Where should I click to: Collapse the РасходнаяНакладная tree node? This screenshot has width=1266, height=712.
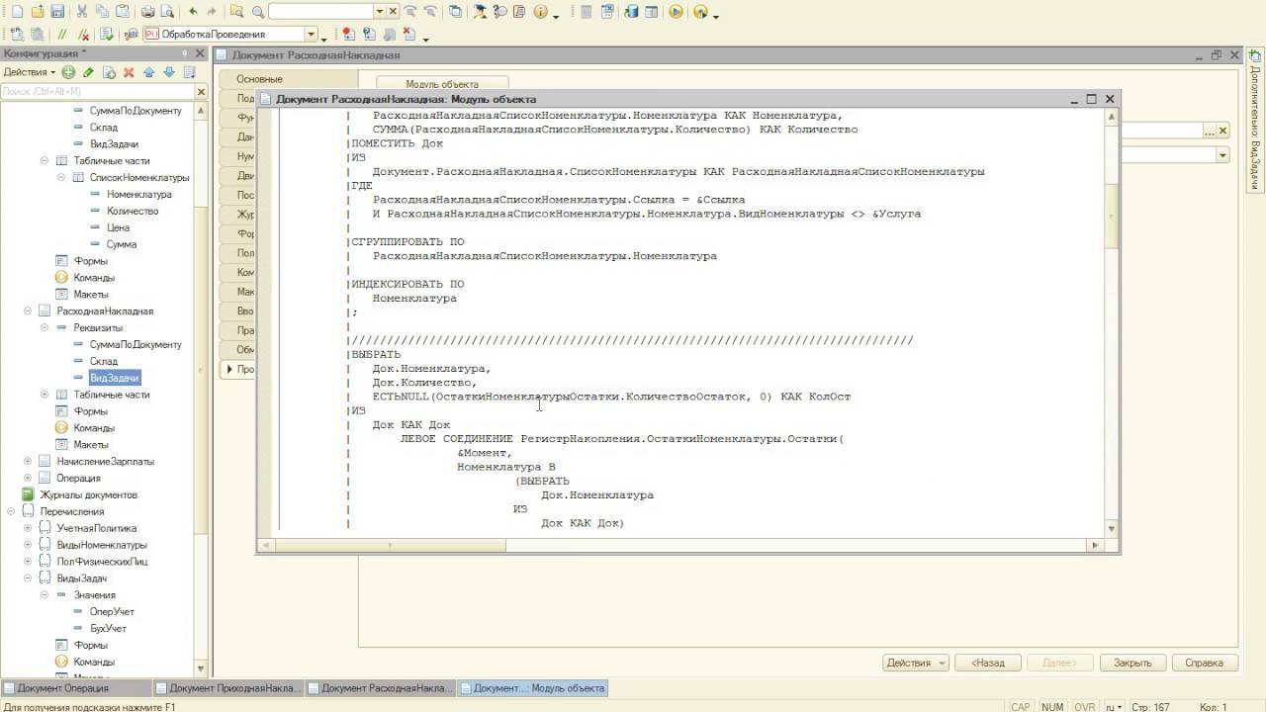[28, 311]
